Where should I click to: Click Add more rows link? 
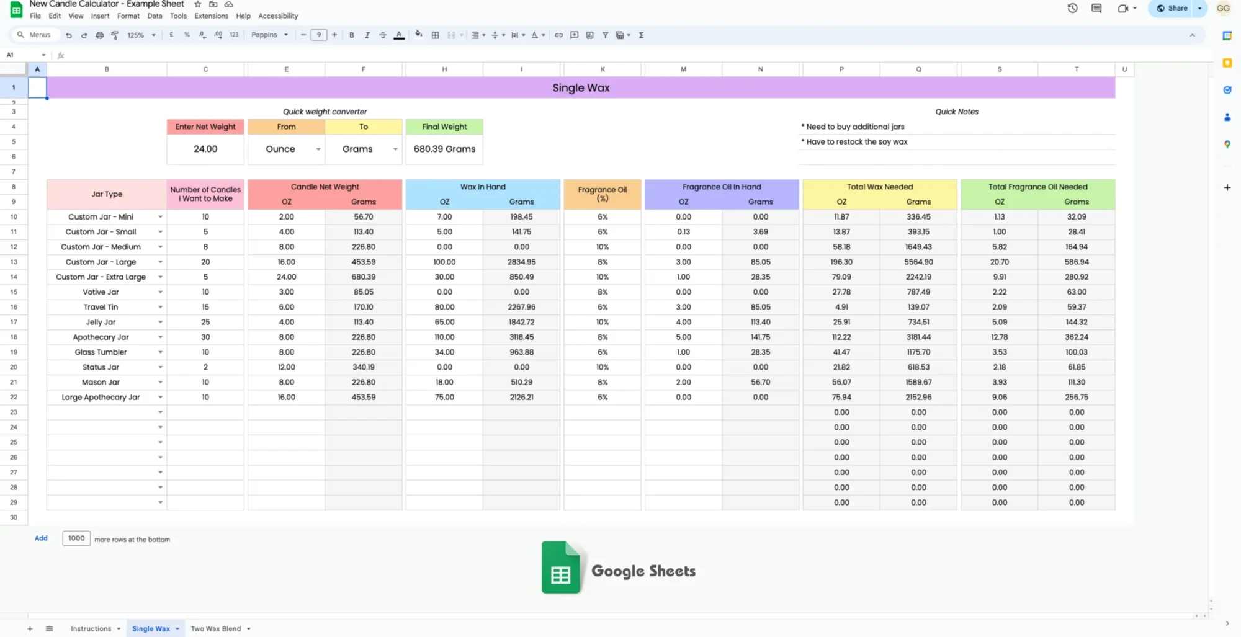pos(41,538)
